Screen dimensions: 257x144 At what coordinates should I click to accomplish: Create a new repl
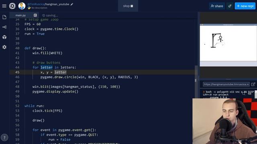click(245, 6)
